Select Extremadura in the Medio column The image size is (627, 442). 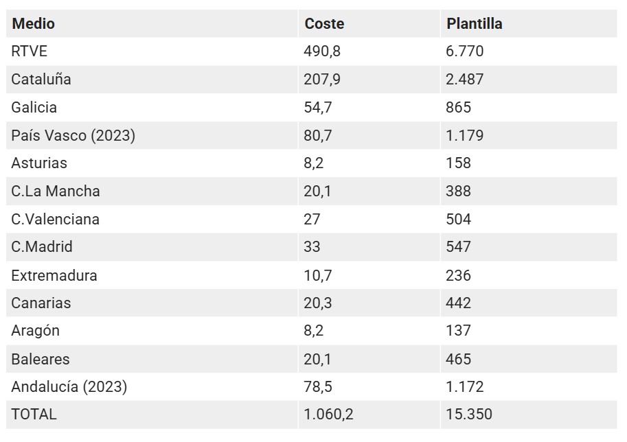click(54, 275)
